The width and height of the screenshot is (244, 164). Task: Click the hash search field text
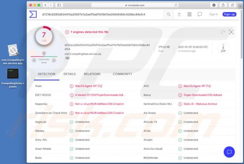(x=94, y=14)
